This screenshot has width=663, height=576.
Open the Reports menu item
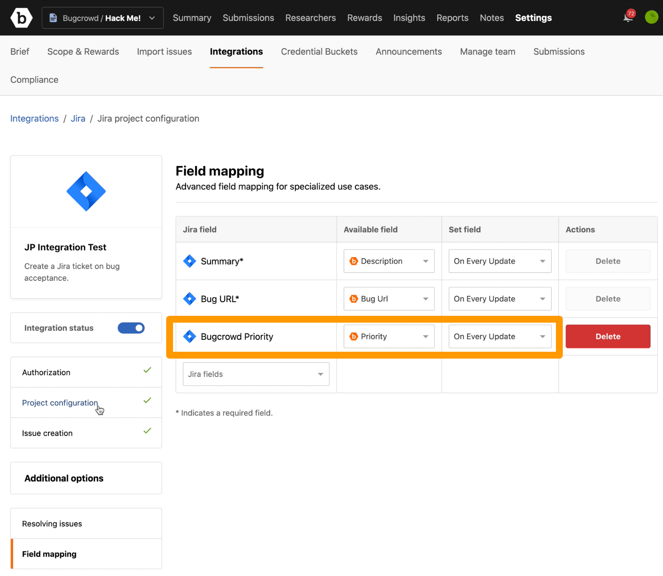[x=452, y=18]
